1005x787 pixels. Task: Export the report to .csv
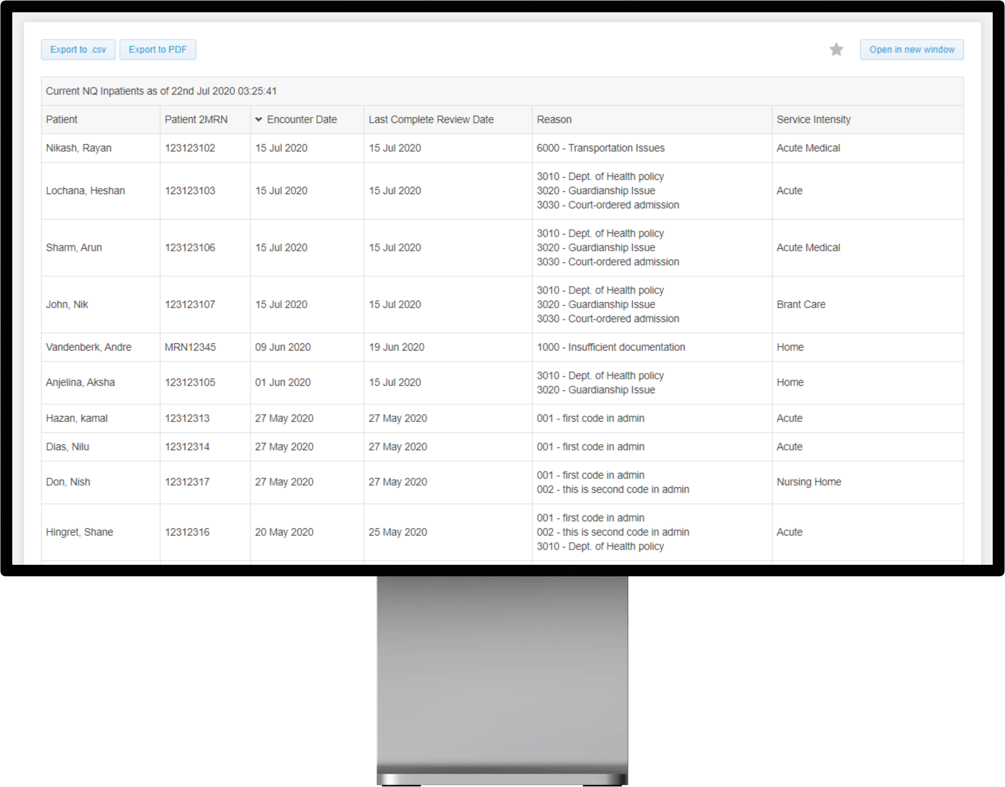click(x=78, y=49)
